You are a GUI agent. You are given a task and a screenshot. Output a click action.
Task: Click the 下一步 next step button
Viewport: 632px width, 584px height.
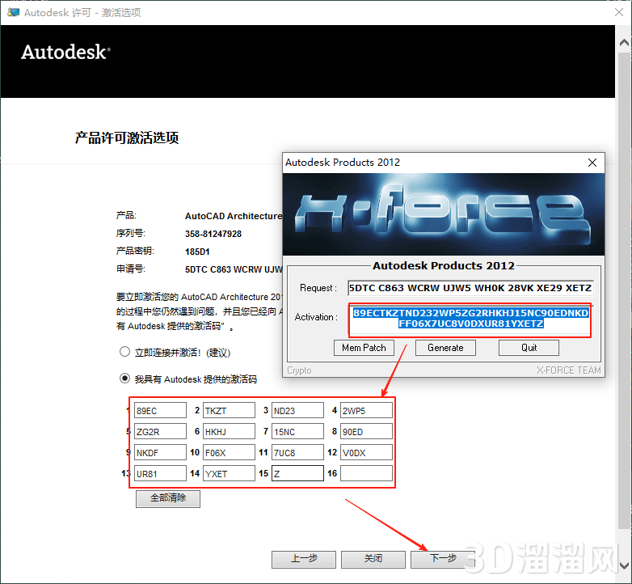pos(443,559)
